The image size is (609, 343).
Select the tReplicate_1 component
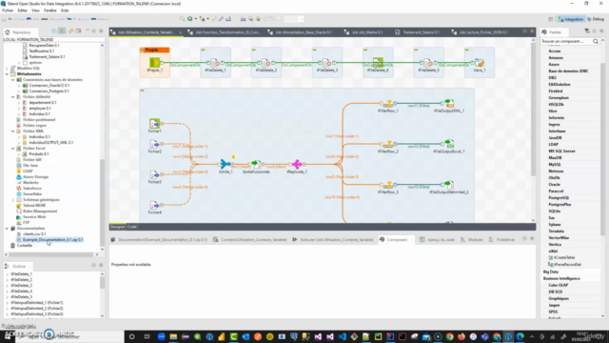pos(297,164)
